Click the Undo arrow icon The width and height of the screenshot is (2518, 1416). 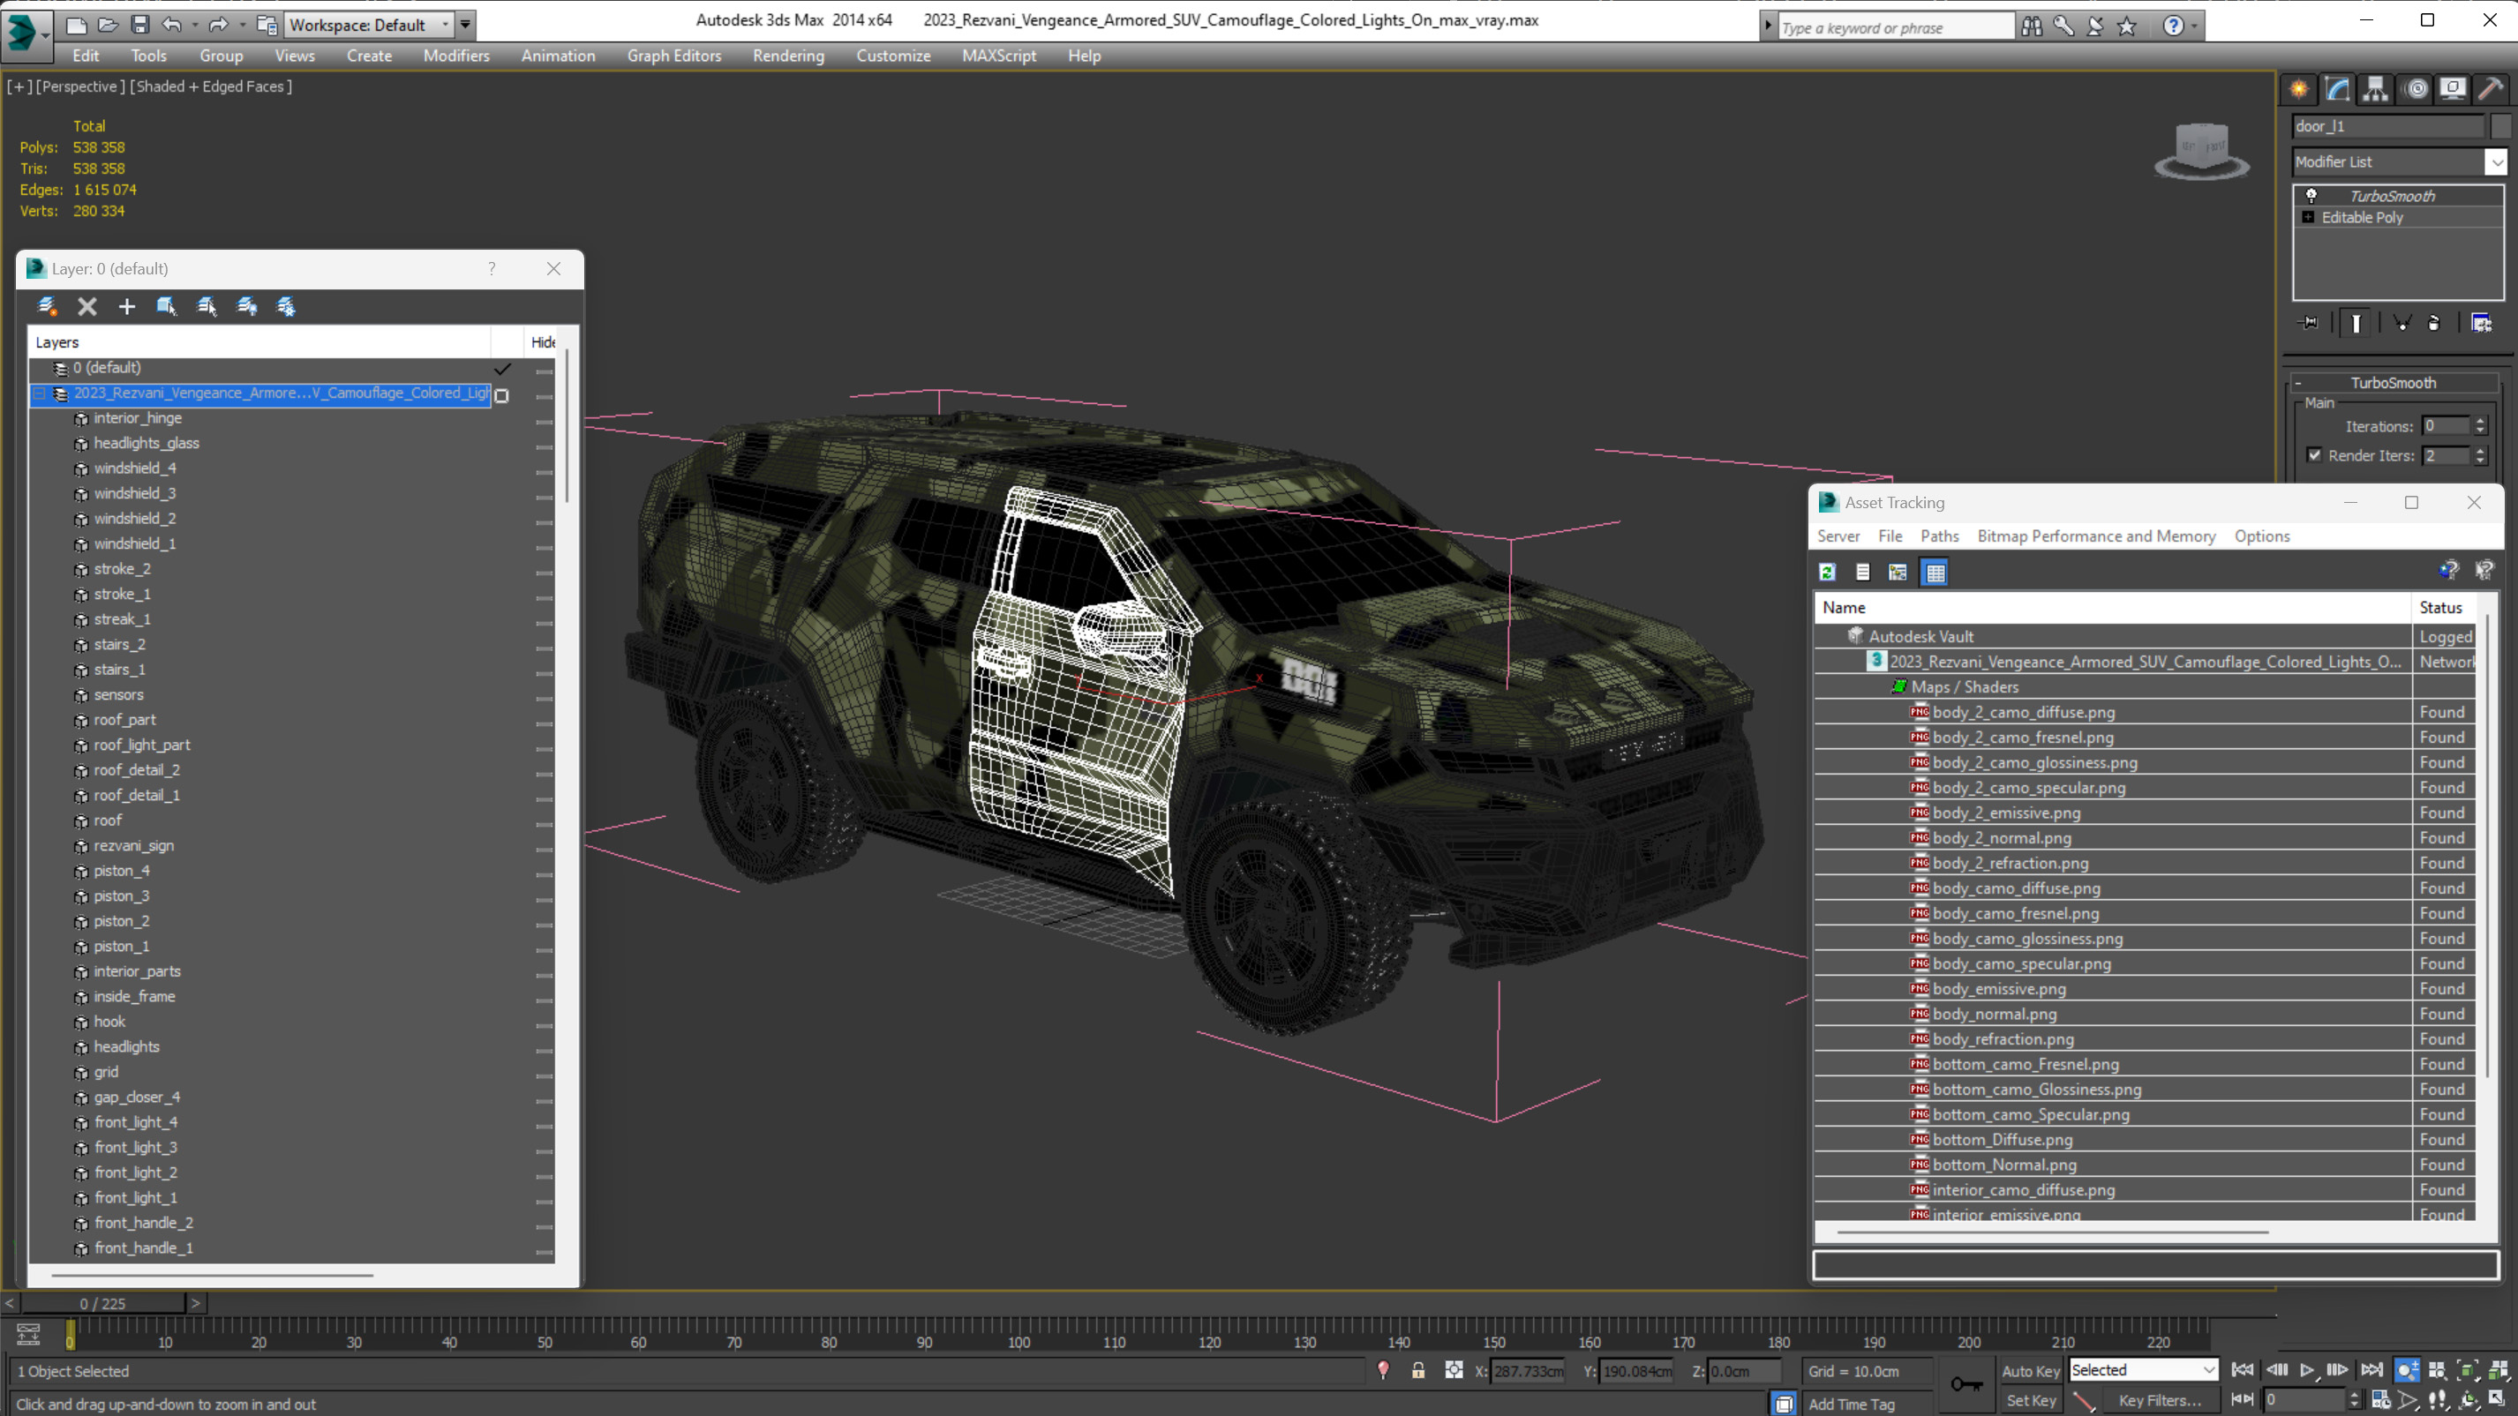[172, 25]
